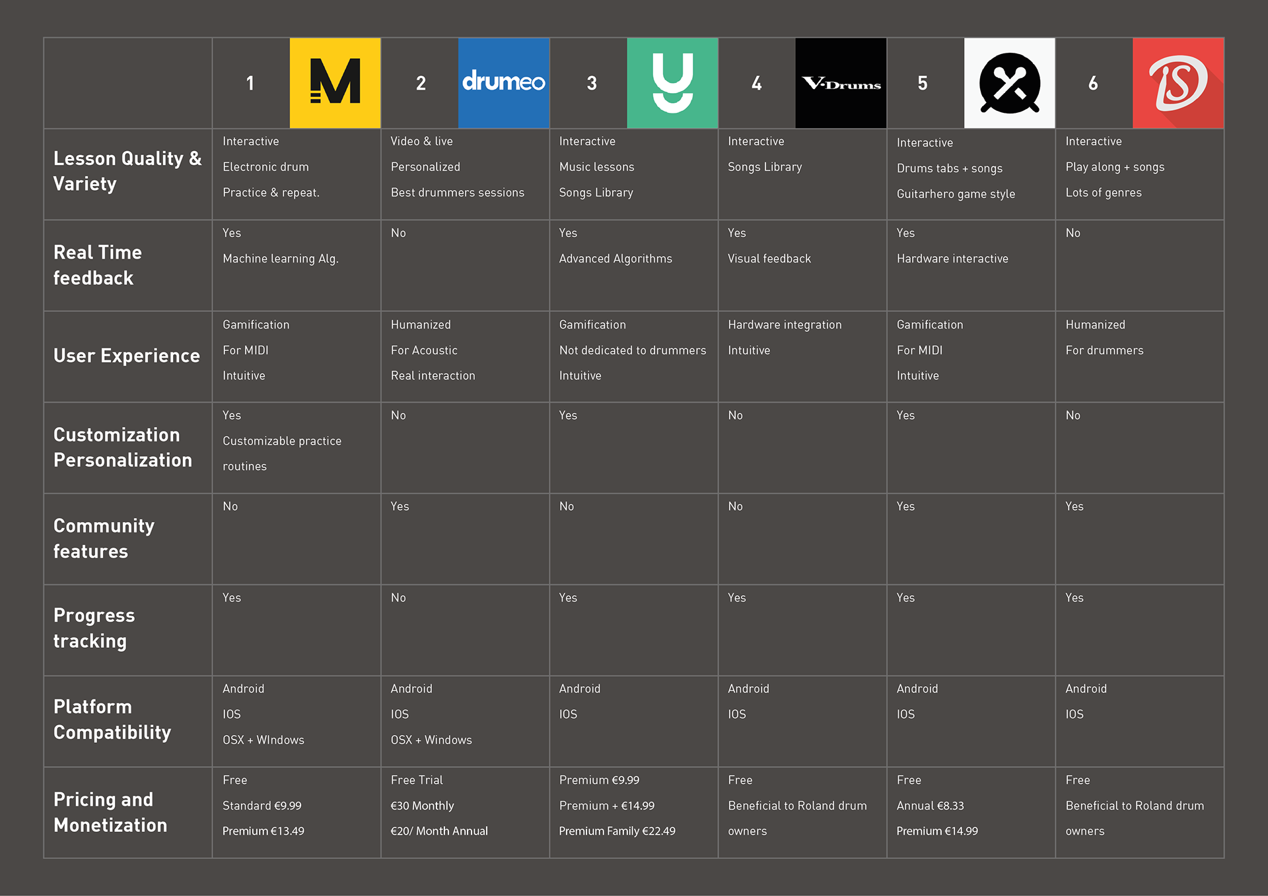This screenshot has width=1268, height=896.
Task: Click column number 1 header
Action: [250, 83]
